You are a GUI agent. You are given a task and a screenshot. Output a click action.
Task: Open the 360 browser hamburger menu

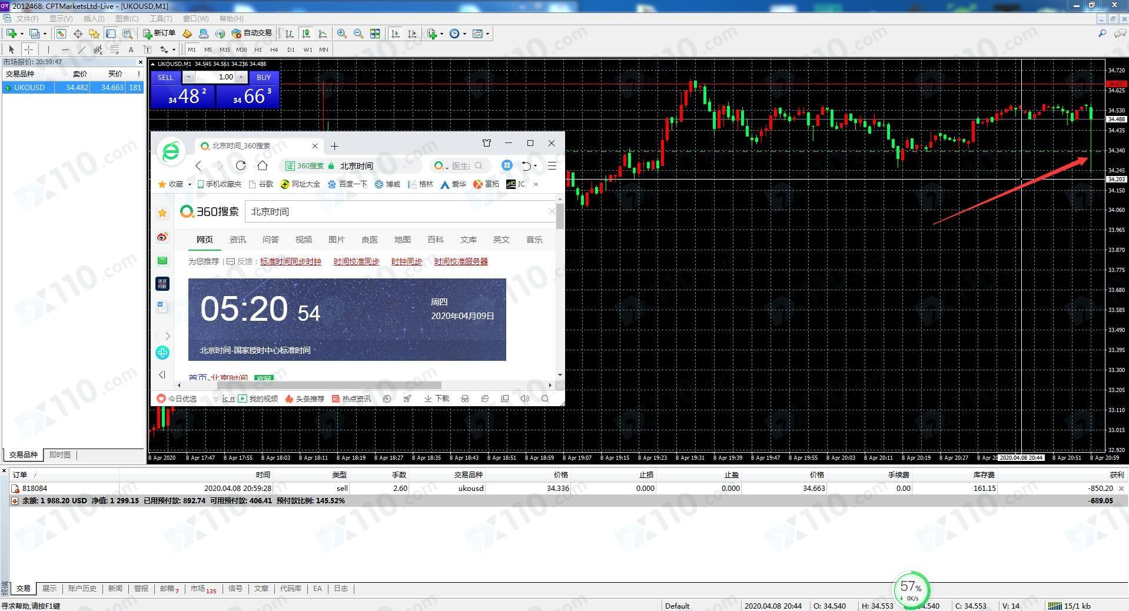[552, 166]
